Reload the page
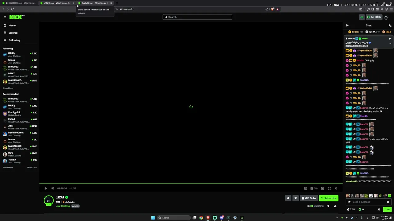 pyautogui.click(x=12, y=9)
